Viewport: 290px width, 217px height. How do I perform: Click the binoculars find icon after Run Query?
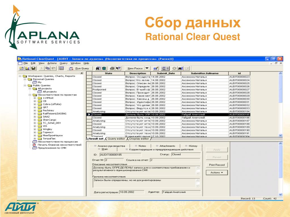click(x=98, y=68)
